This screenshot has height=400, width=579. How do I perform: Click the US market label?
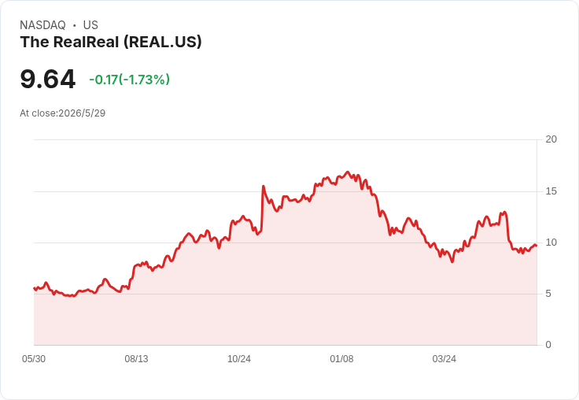[90, 25]
